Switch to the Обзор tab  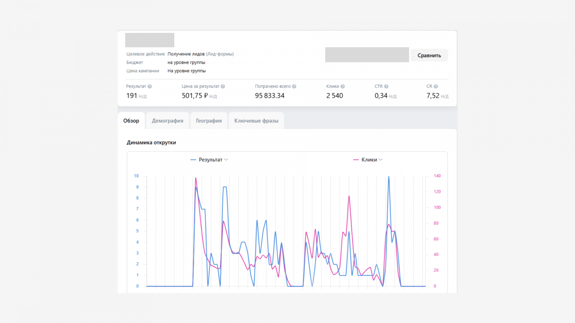click(131, 121)
